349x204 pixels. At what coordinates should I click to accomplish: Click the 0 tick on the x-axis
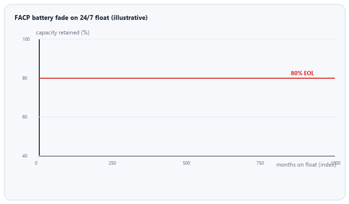(36, 163)
